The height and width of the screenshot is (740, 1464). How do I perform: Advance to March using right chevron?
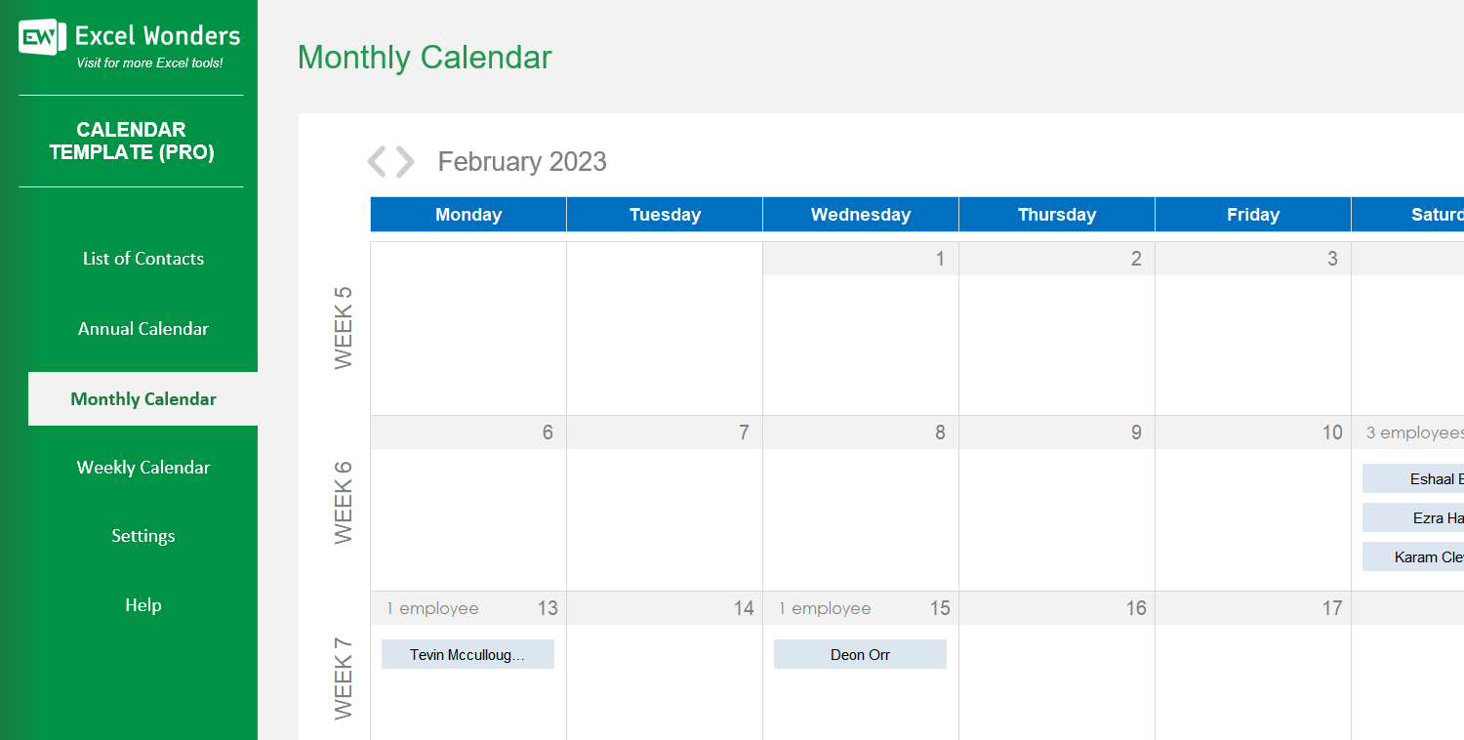[402, 161]
